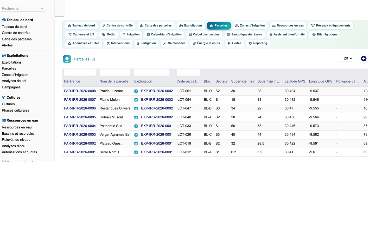
Task: Open Fertigation tab
Action: [x=146, y=43]
